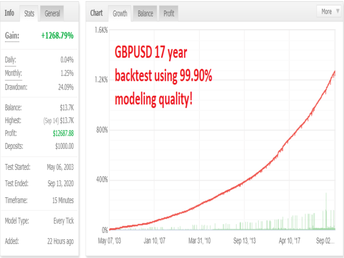The height and width of the screenshot is (258, 344).
Task: Select the Drawdown value 24.09%
Action: point(66,87)
